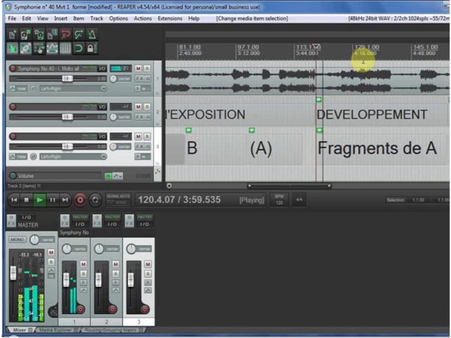
Task: Open the Item menu
Action: pos(78,18)
